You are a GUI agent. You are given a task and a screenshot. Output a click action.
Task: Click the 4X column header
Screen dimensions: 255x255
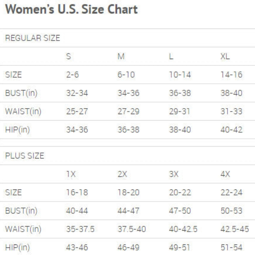click(225, 174)
